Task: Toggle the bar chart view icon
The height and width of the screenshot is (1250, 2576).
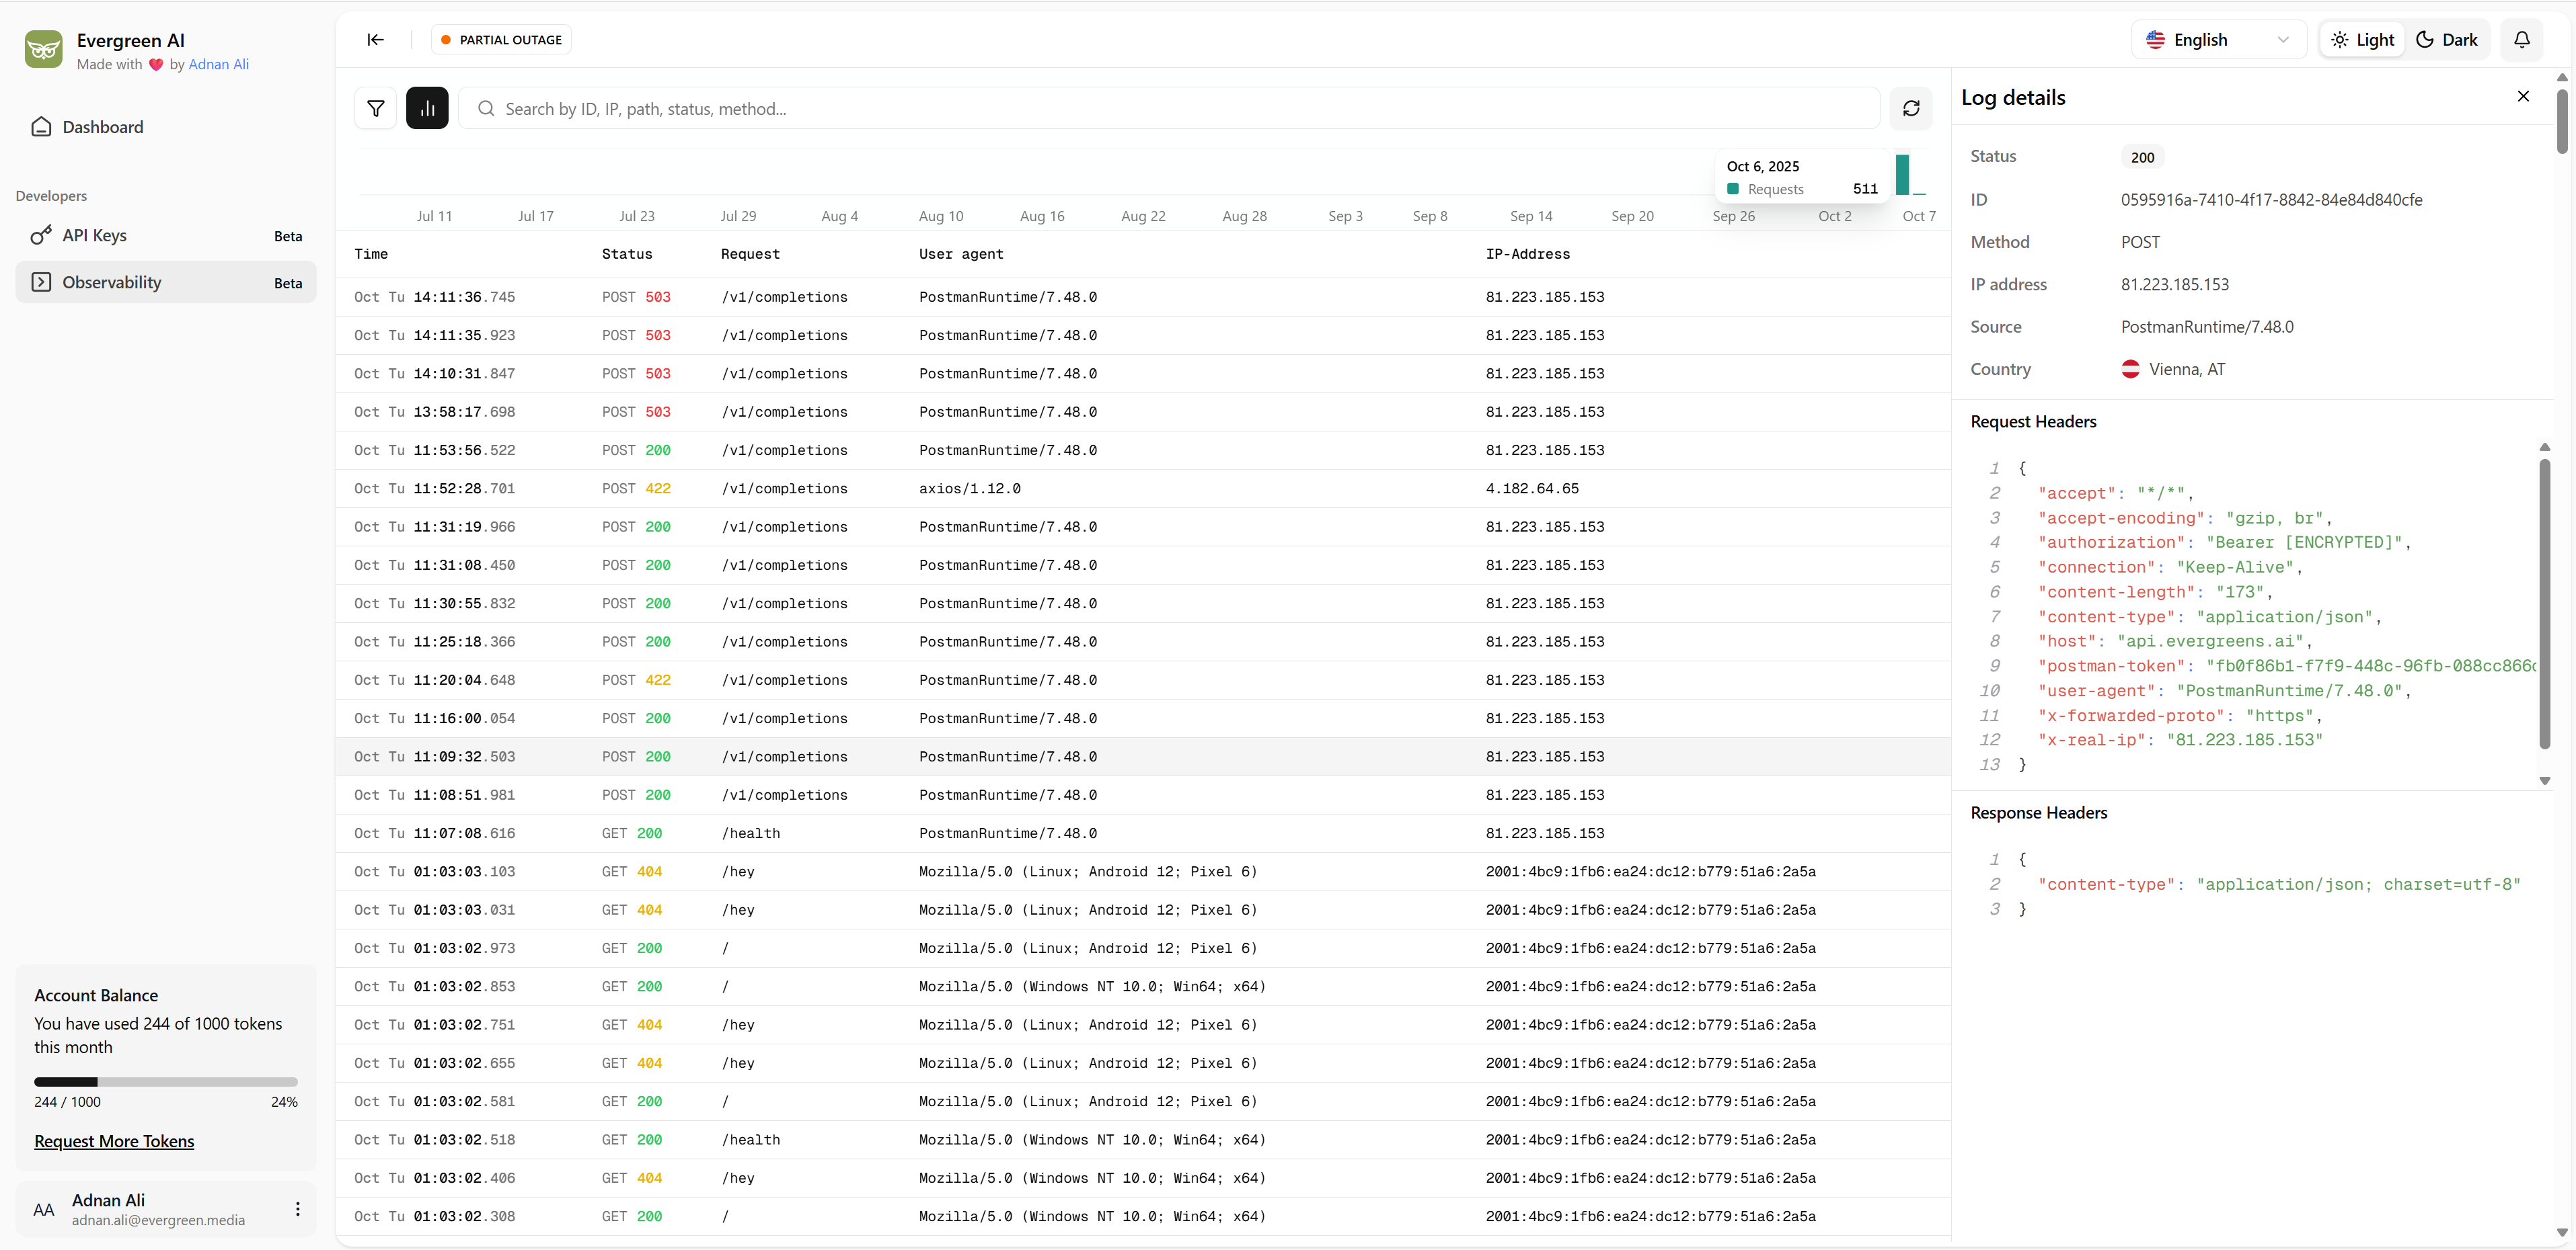Action: [427, 108]
